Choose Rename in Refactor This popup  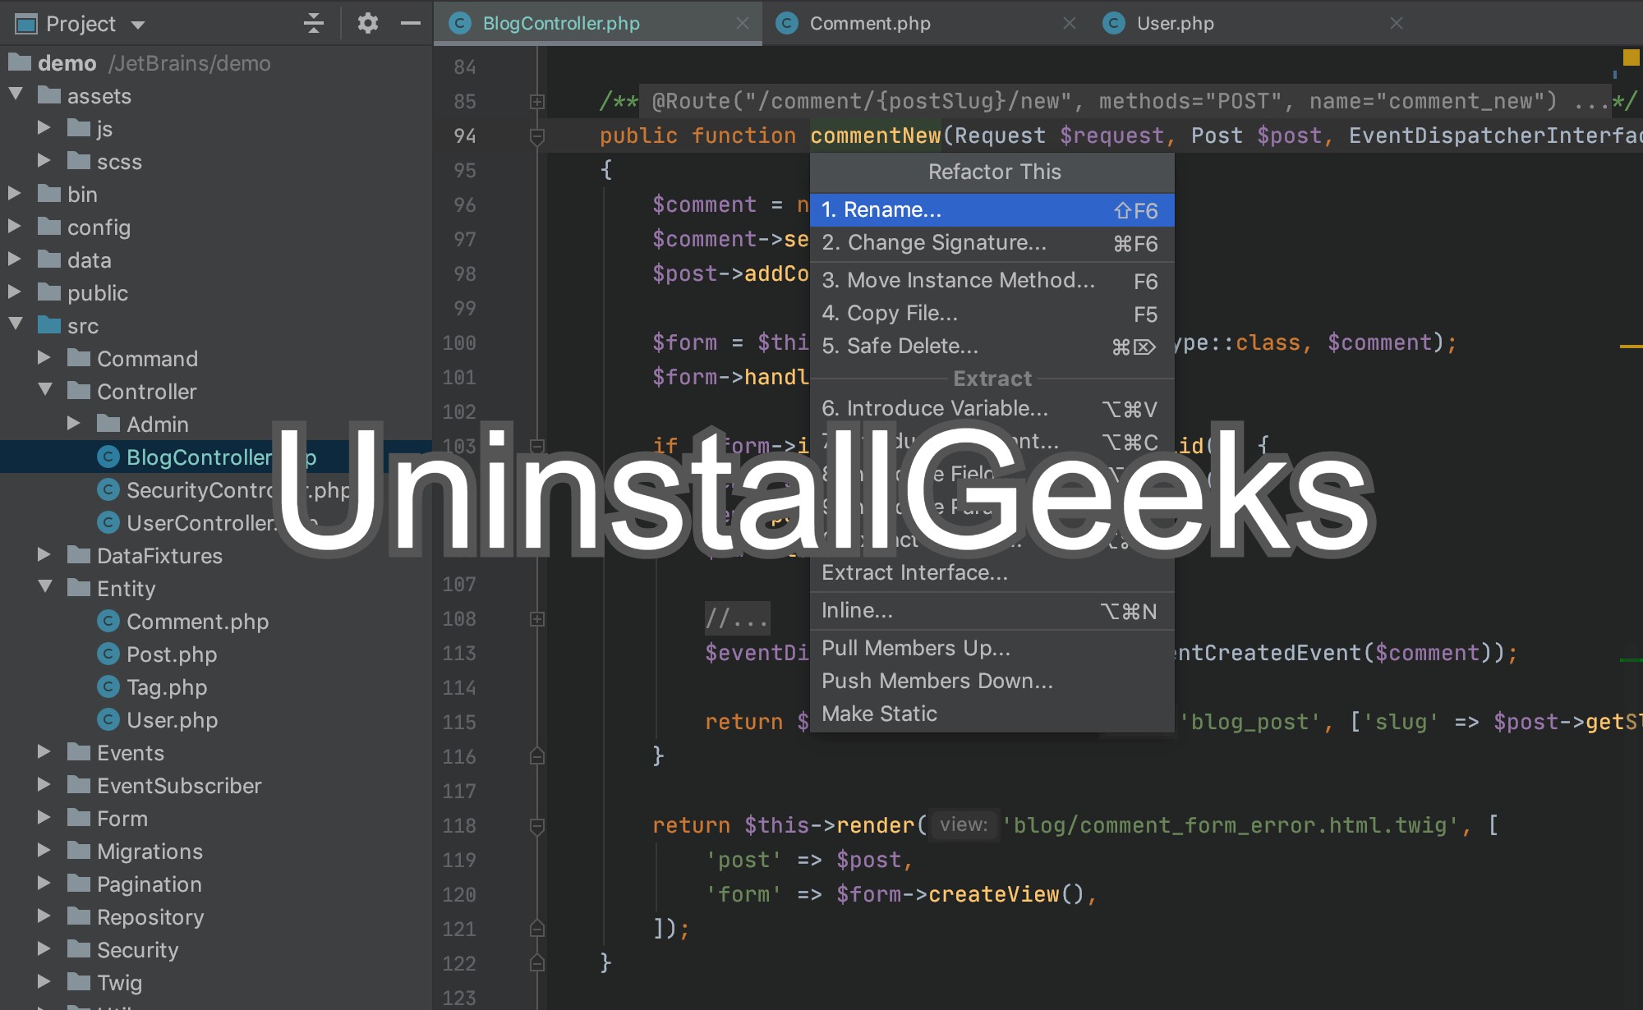coord(992,210)
